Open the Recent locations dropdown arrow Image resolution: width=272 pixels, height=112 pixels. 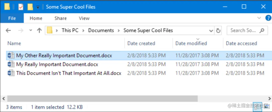[31, 30]
